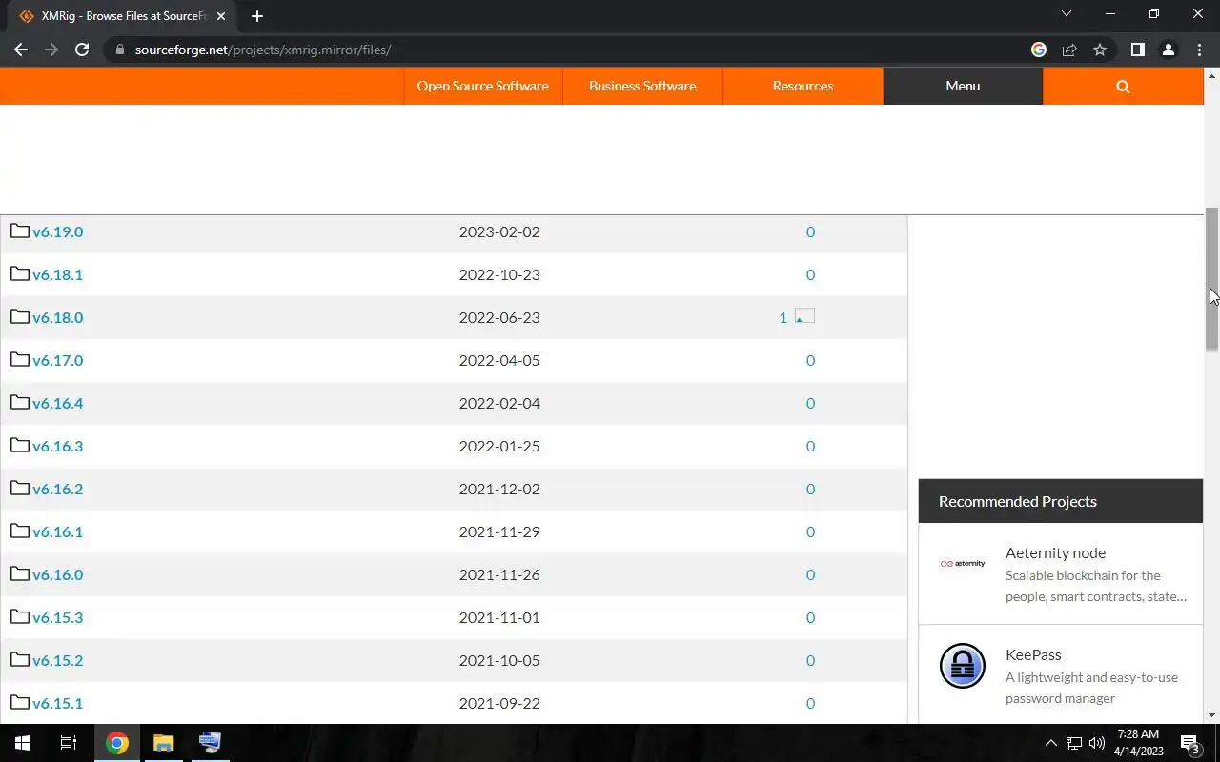Click the scrollbar down arrow
1220x762 pixels.
pos(1211,715)
